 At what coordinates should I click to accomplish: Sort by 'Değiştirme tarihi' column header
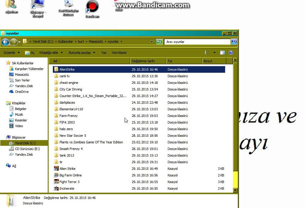click(148, 61)
